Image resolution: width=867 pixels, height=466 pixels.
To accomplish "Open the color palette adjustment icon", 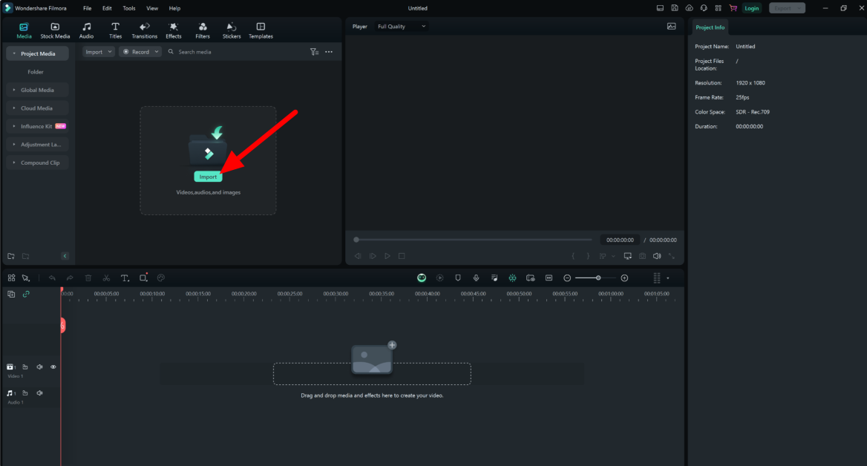I will (x=161, y=278).
